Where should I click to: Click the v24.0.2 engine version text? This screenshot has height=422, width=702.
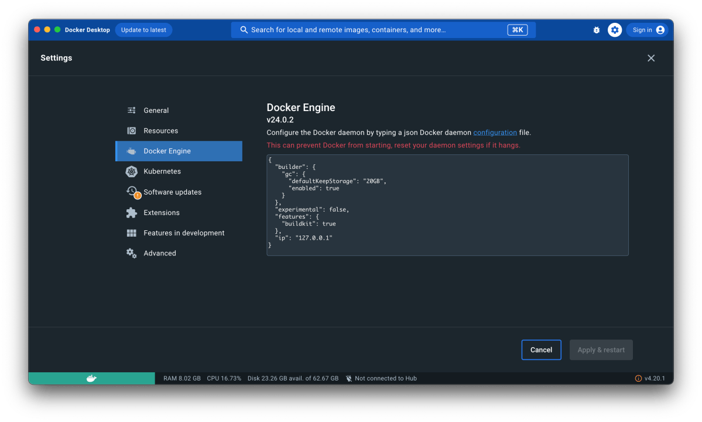tap(280, 120)
